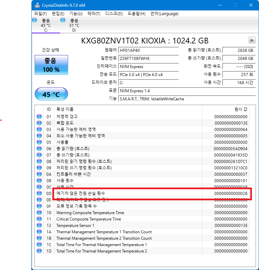259x270 pixels.
Task: Open the 파일(F) menu
Action: click(x=41, y=13)
